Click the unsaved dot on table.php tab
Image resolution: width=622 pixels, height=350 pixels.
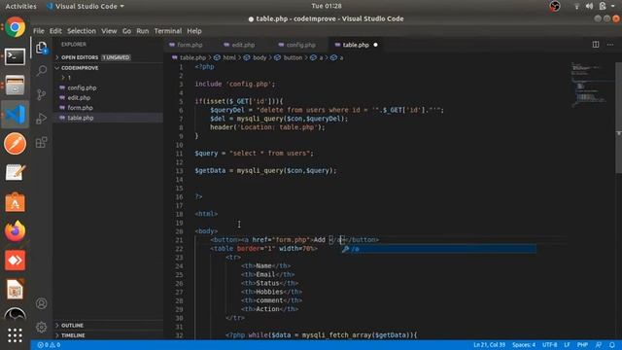(x=375, y=45)
